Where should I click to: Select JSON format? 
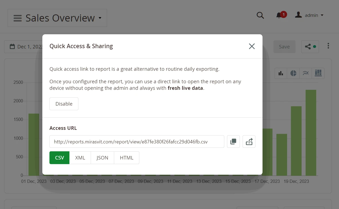102,158
